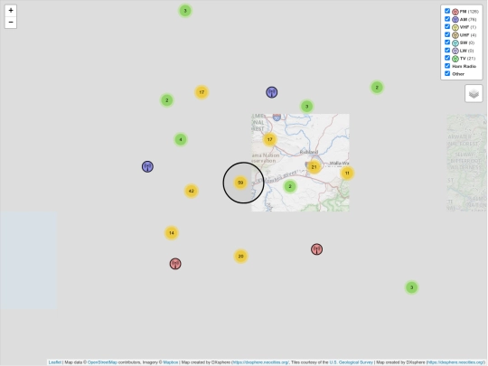This screenshot has height=366, width=488.
Task: Click the teal SW icon in legend
Action: [x=455, y=43]
